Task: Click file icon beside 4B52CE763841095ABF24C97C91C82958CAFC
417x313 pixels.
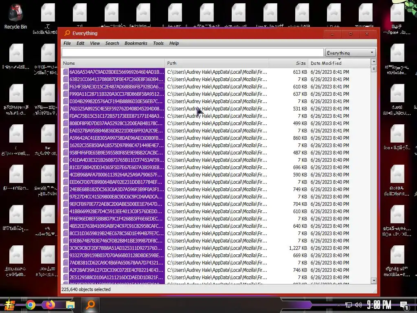Action: point(66,226)
